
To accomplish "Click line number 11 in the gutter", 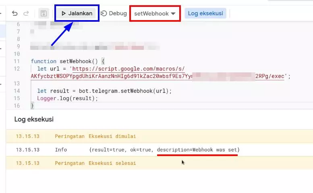I will [x=17, y=61].
